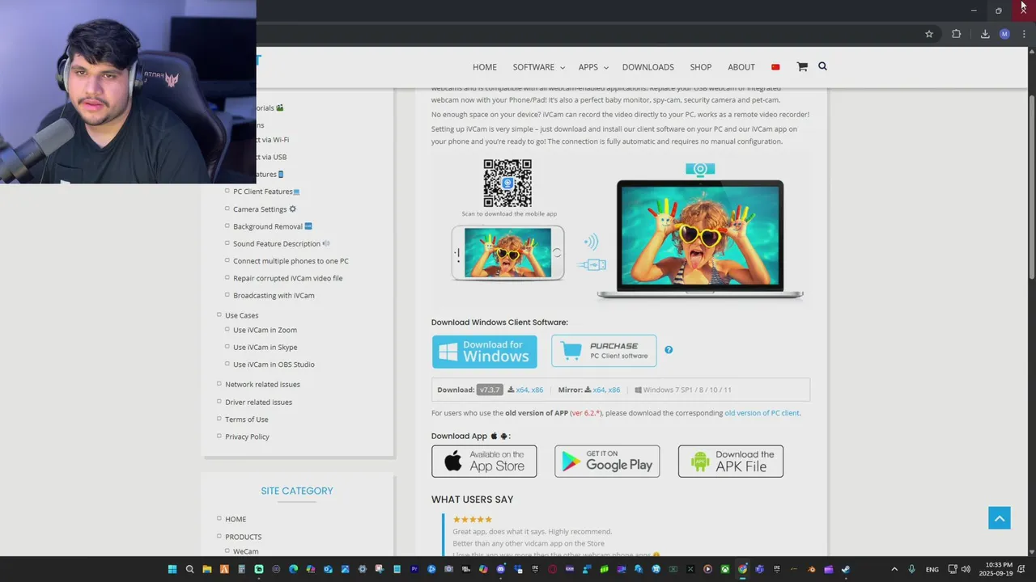The height and width of the screenshot is (582, 1036).
Task: Click the Mirror x64 download link
Action: 599,390
